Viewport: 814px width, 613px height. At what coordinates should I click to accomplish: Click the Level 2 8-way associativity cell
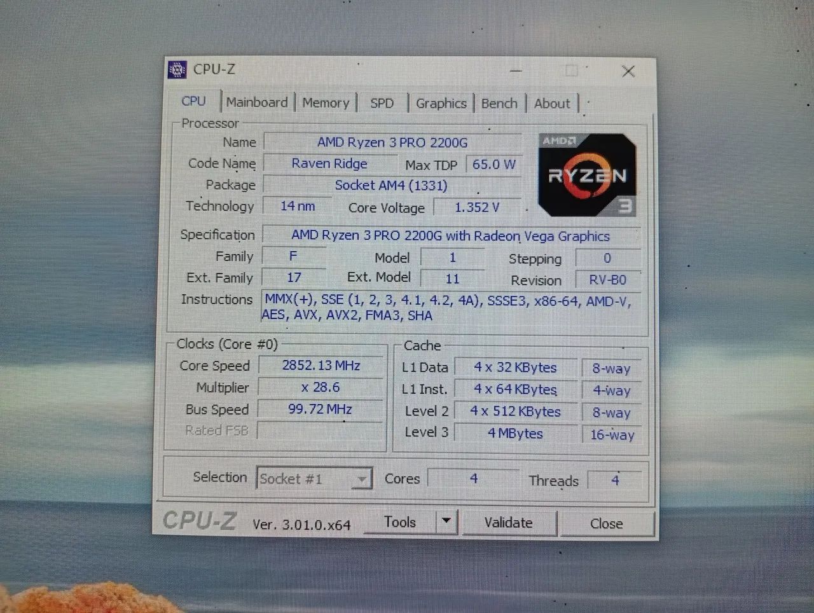click(611, 413)
